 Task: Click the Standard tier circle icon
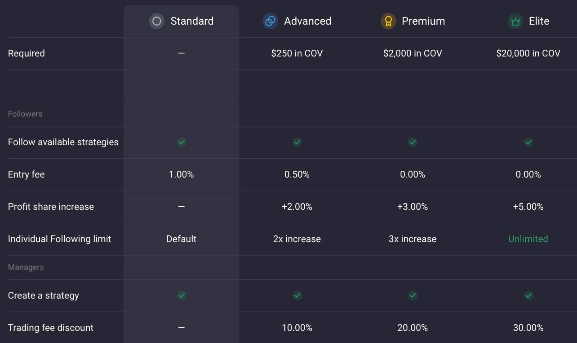coord(156,21)
